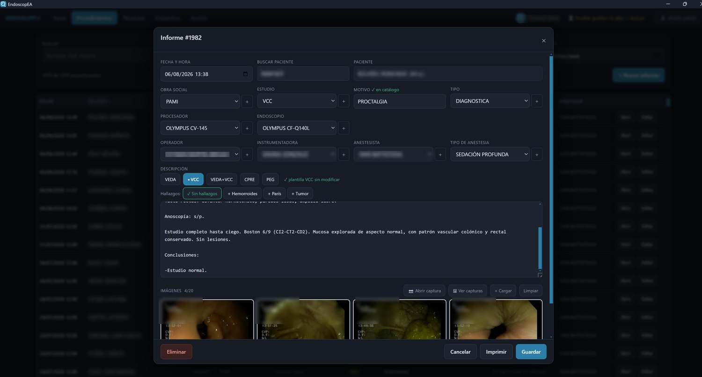Restore the application window from title bar

[x=685, y=4]
